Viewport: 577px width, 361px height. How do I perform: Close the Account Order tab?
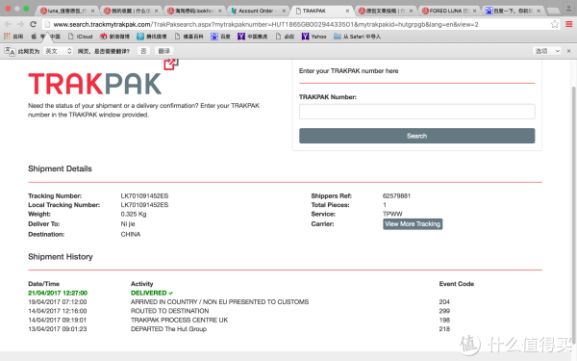point(284,11)
